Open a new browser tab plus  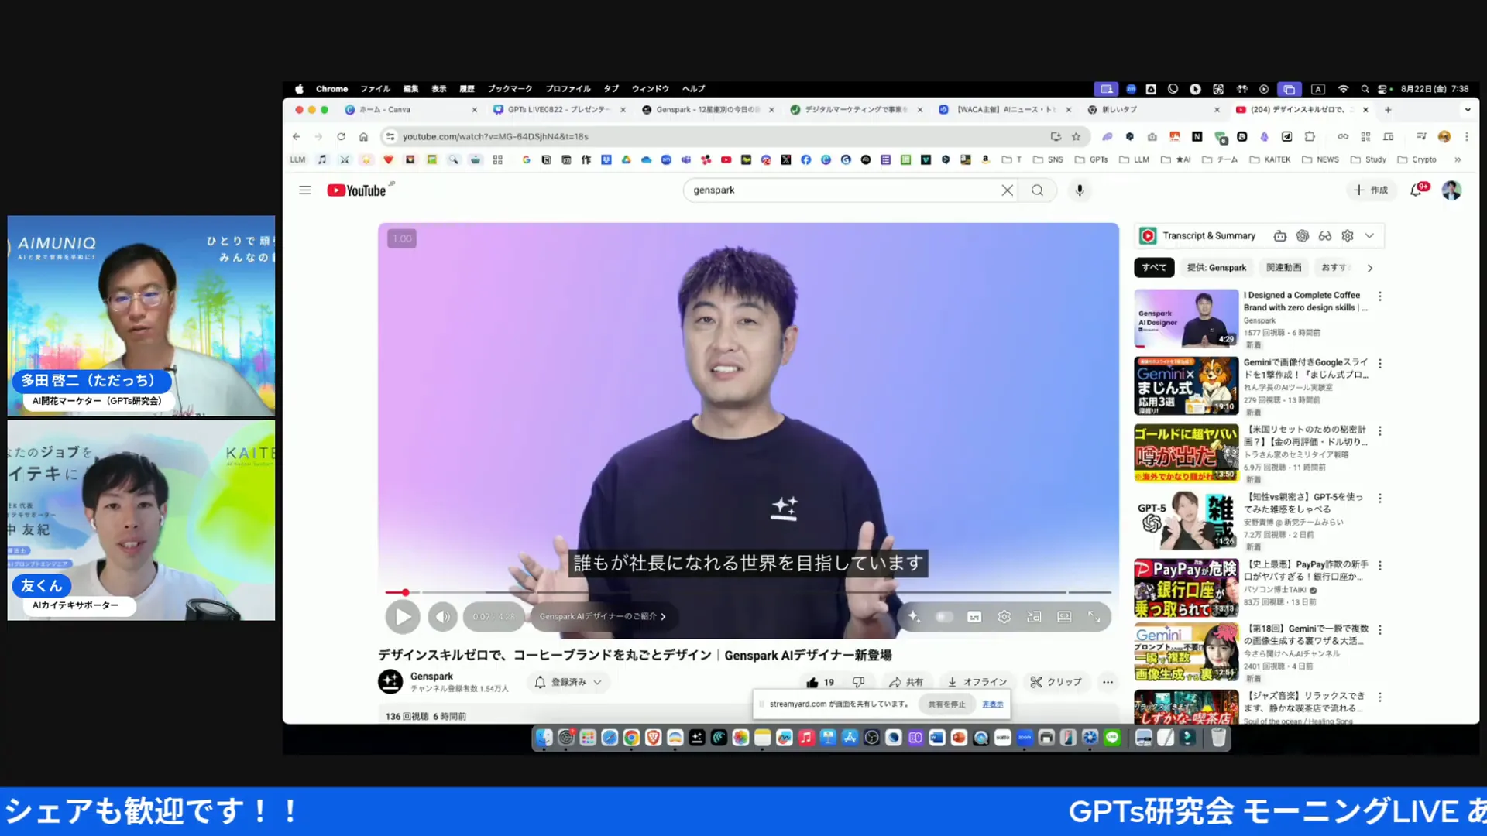pyautogui.click(x=1388, y=110)
